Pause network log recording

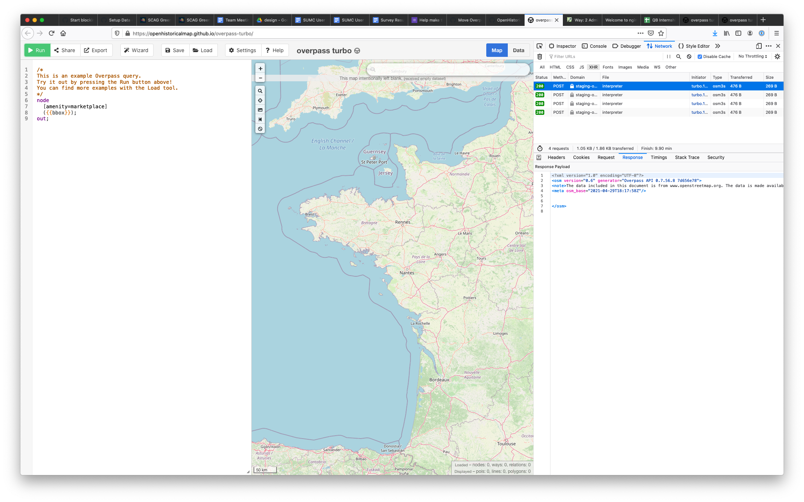pyautogui.click(x=668, y=56)
